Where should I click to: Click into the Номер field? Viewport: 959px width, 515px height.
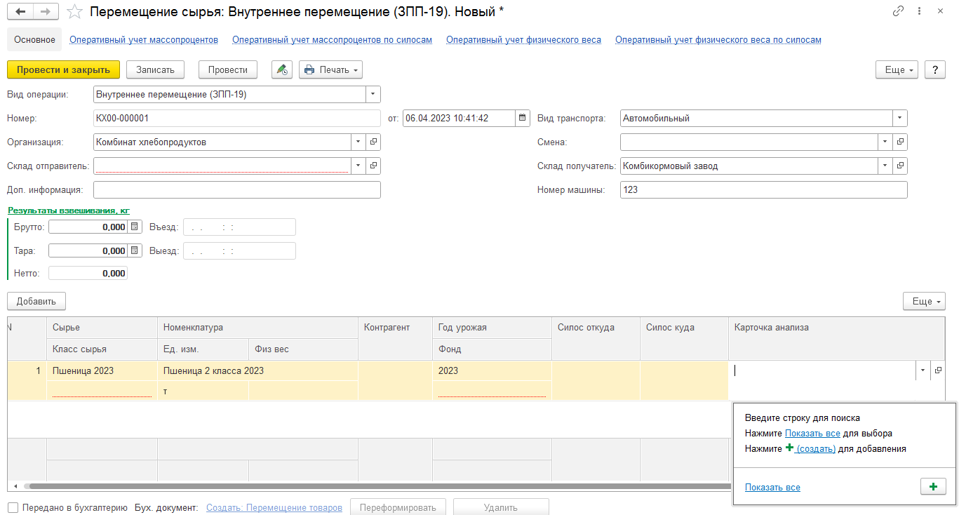[236, 118]
